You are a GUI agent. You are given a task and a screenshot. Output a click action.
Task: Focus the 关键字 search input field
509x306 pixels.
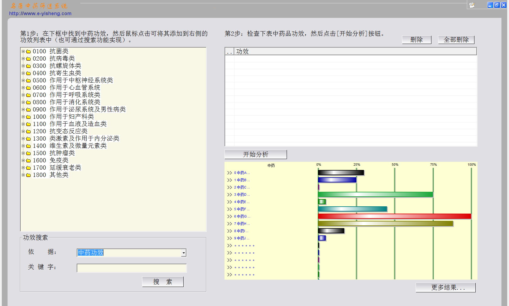(132, 268)
